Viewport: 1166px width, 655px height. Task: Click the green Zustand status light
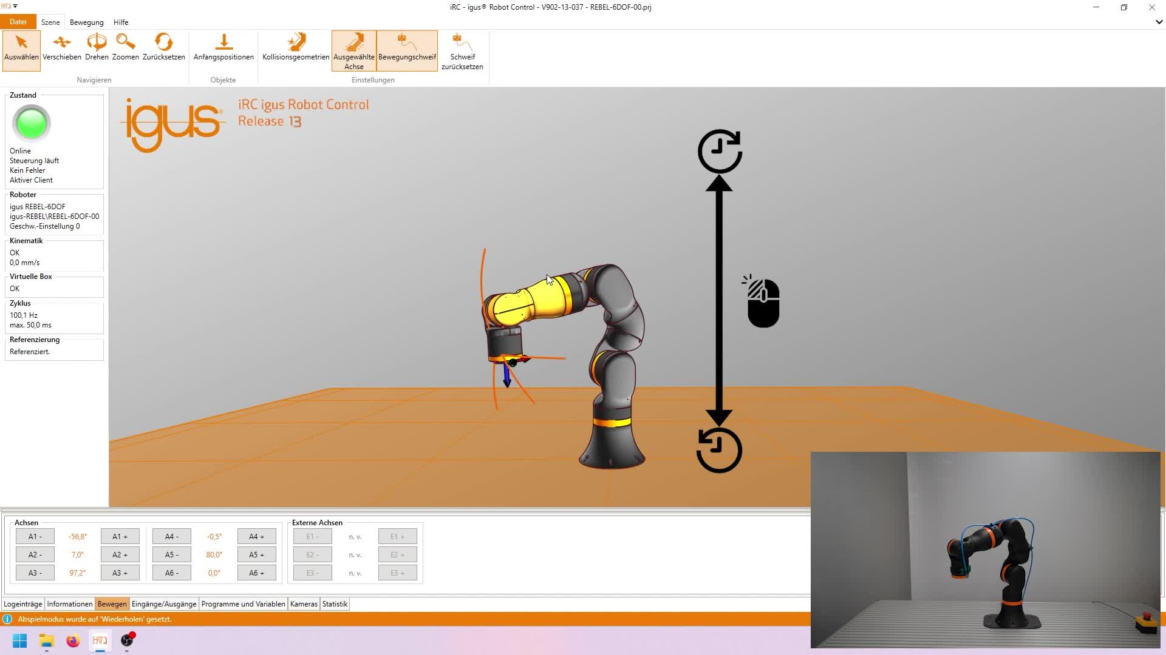(32, 124)
